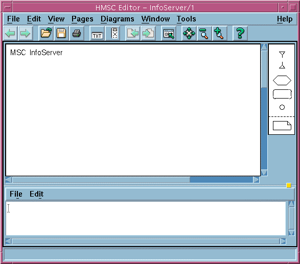
Task: Zoom in with plus magnifier icon
Action: point(219,34)
